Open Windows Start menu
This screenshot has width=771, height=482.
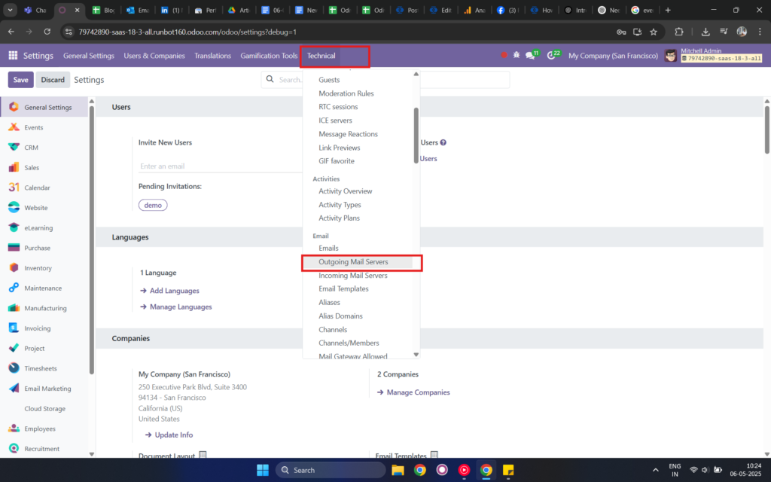(263, 470)
